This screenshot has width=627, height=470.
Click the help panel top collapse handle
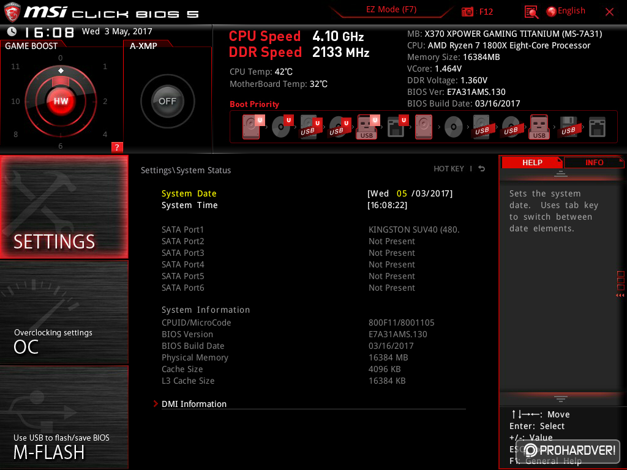560,173
